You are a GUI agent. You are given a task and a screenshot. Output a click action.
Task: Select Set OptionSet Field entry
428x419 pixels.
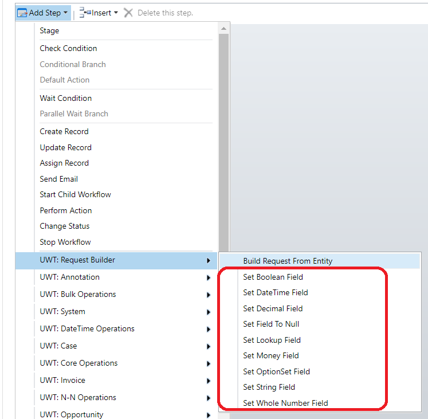point(276,371)
